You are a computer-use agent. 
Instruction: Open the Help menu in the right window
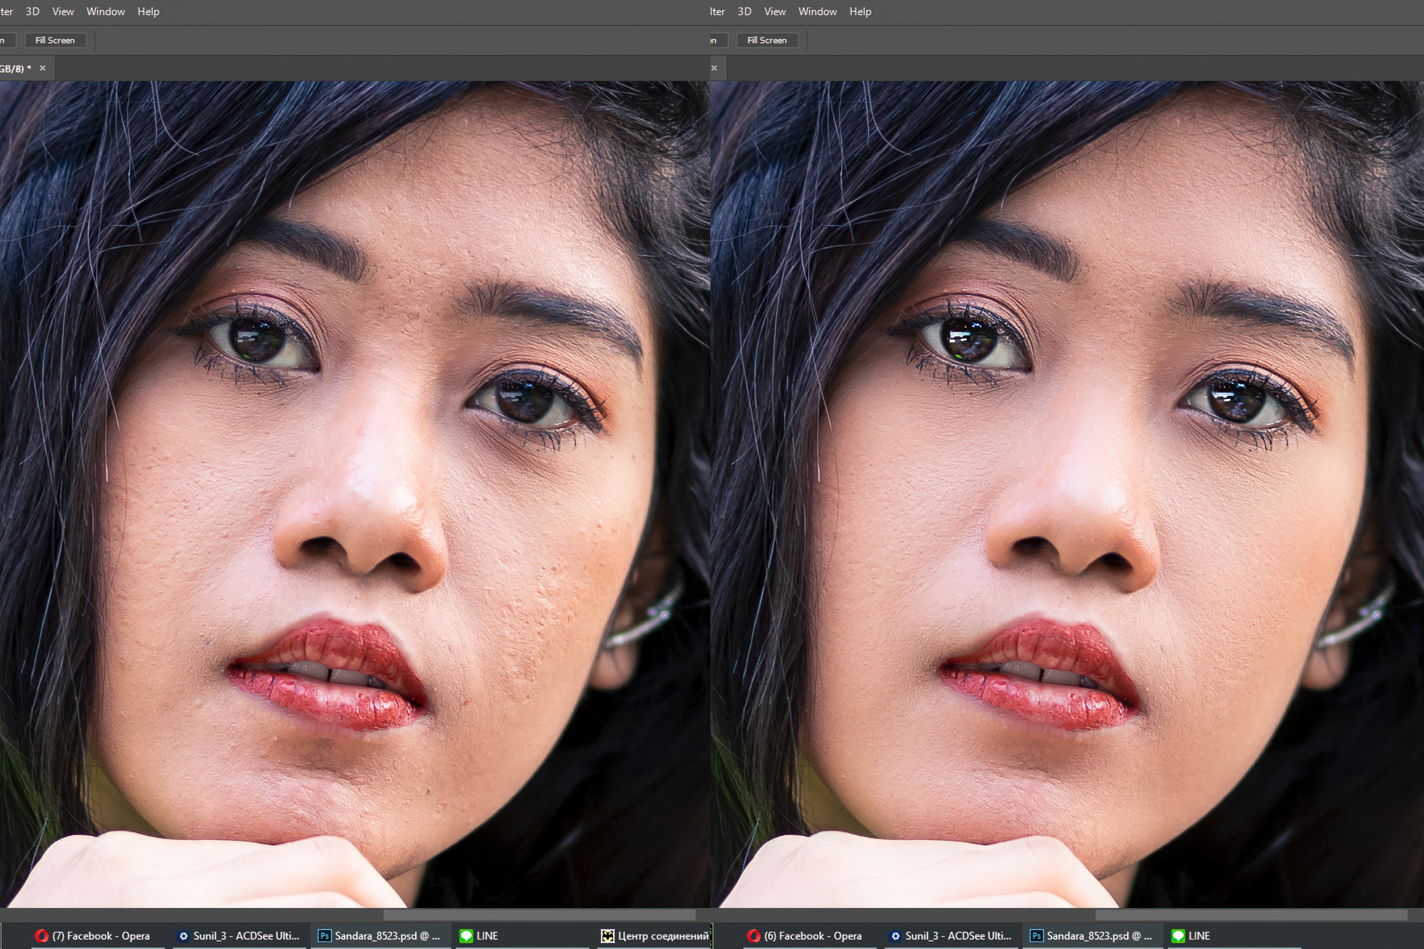pyautogui.click(x=860, y=12)
